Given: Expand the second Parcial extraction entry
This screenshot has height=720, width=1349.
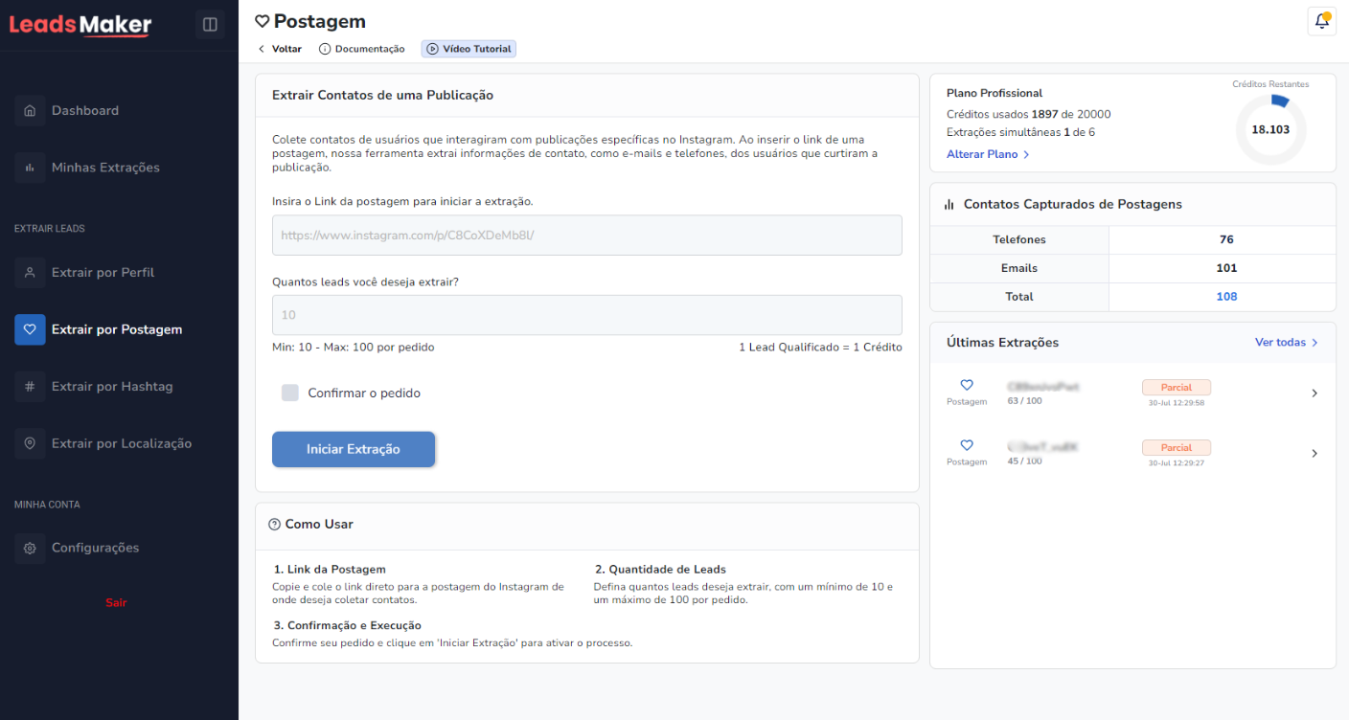Looking at the screenshot, I should click(x=1314, y=453).
